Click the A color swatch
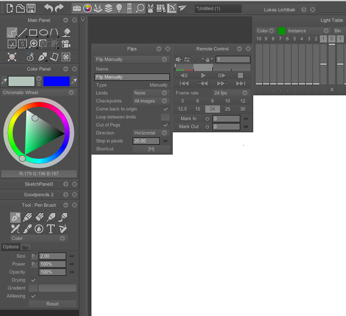 pos(21,81)
